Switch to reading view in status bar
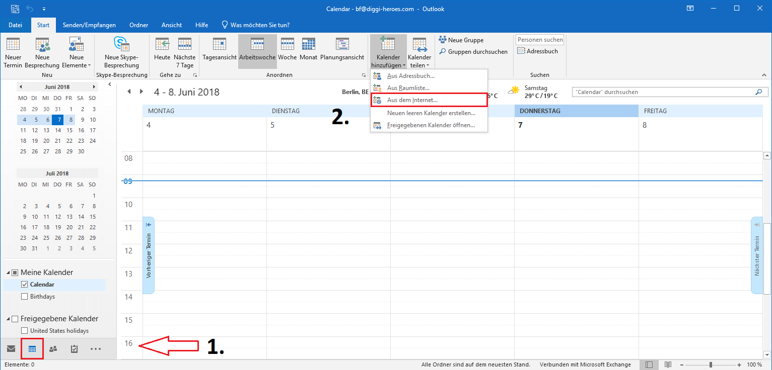 point(668,364)
